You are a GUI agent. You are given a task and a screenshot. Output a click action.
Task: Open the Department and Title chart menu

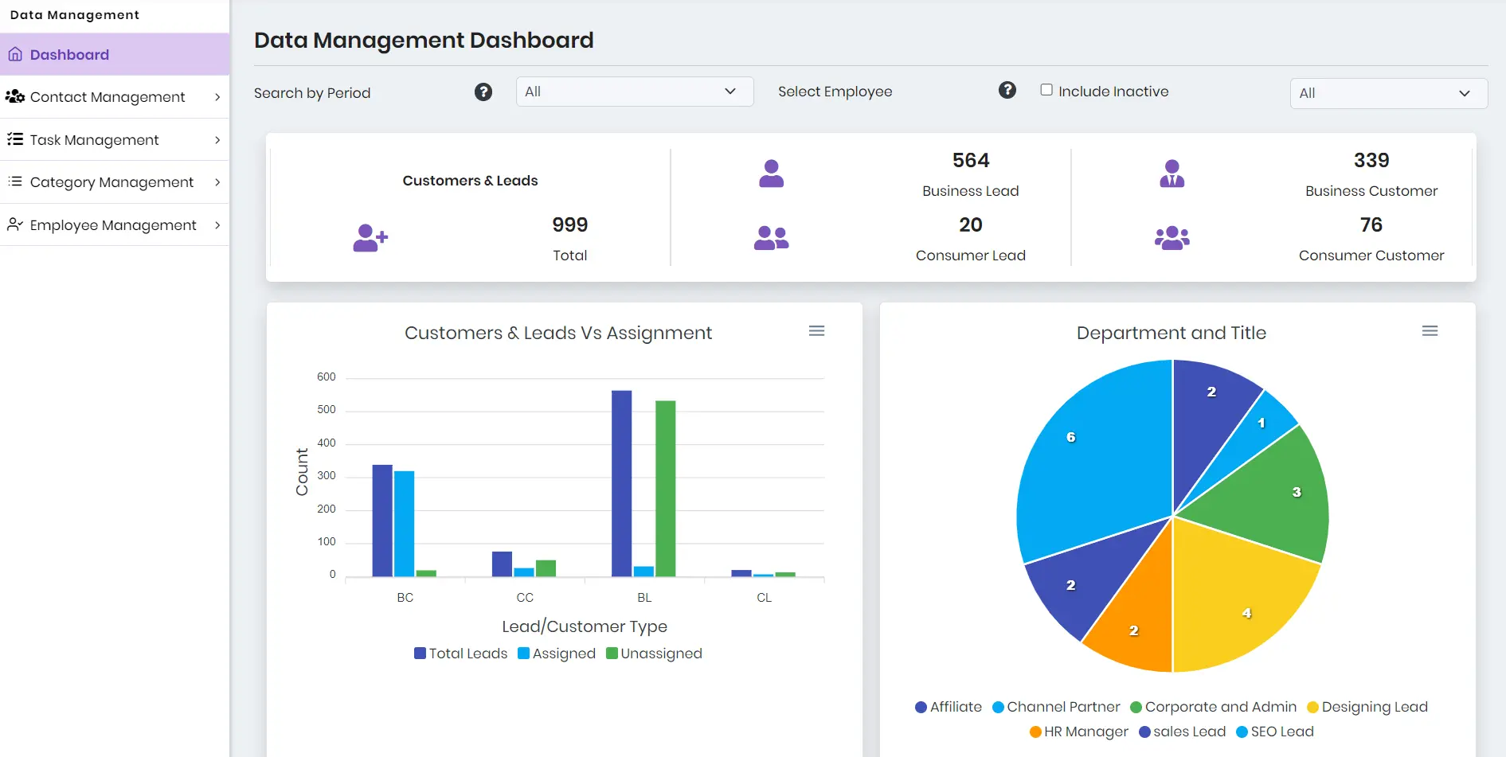click(1430, 330)
